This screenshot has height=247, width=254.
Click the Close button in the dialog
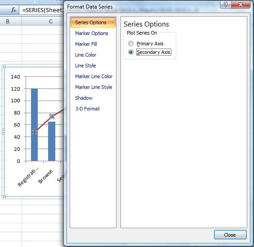230,235
